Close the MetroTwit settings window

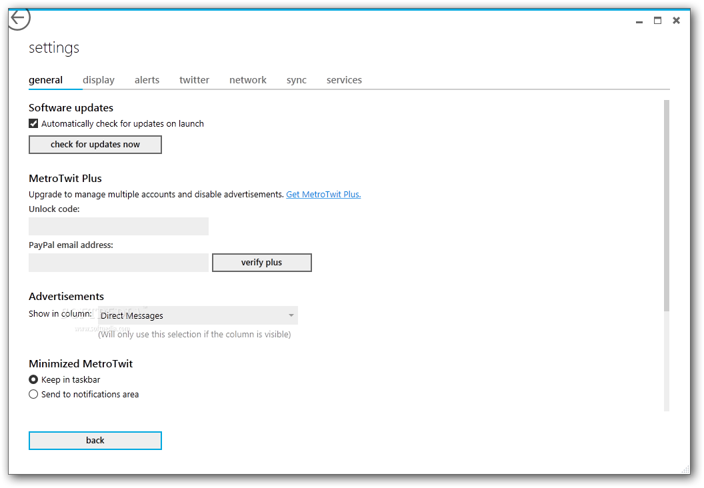click(x=676, y=21)
